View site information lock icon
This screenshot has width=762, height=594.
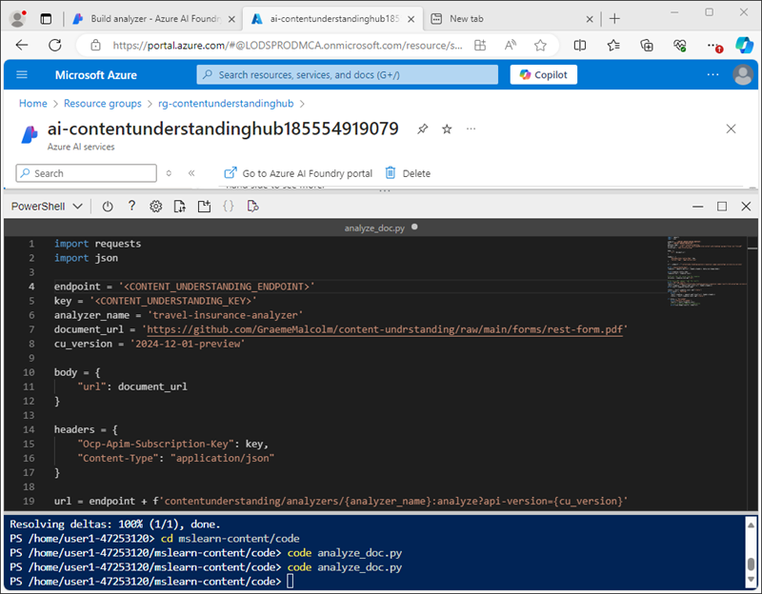point(96,45)
